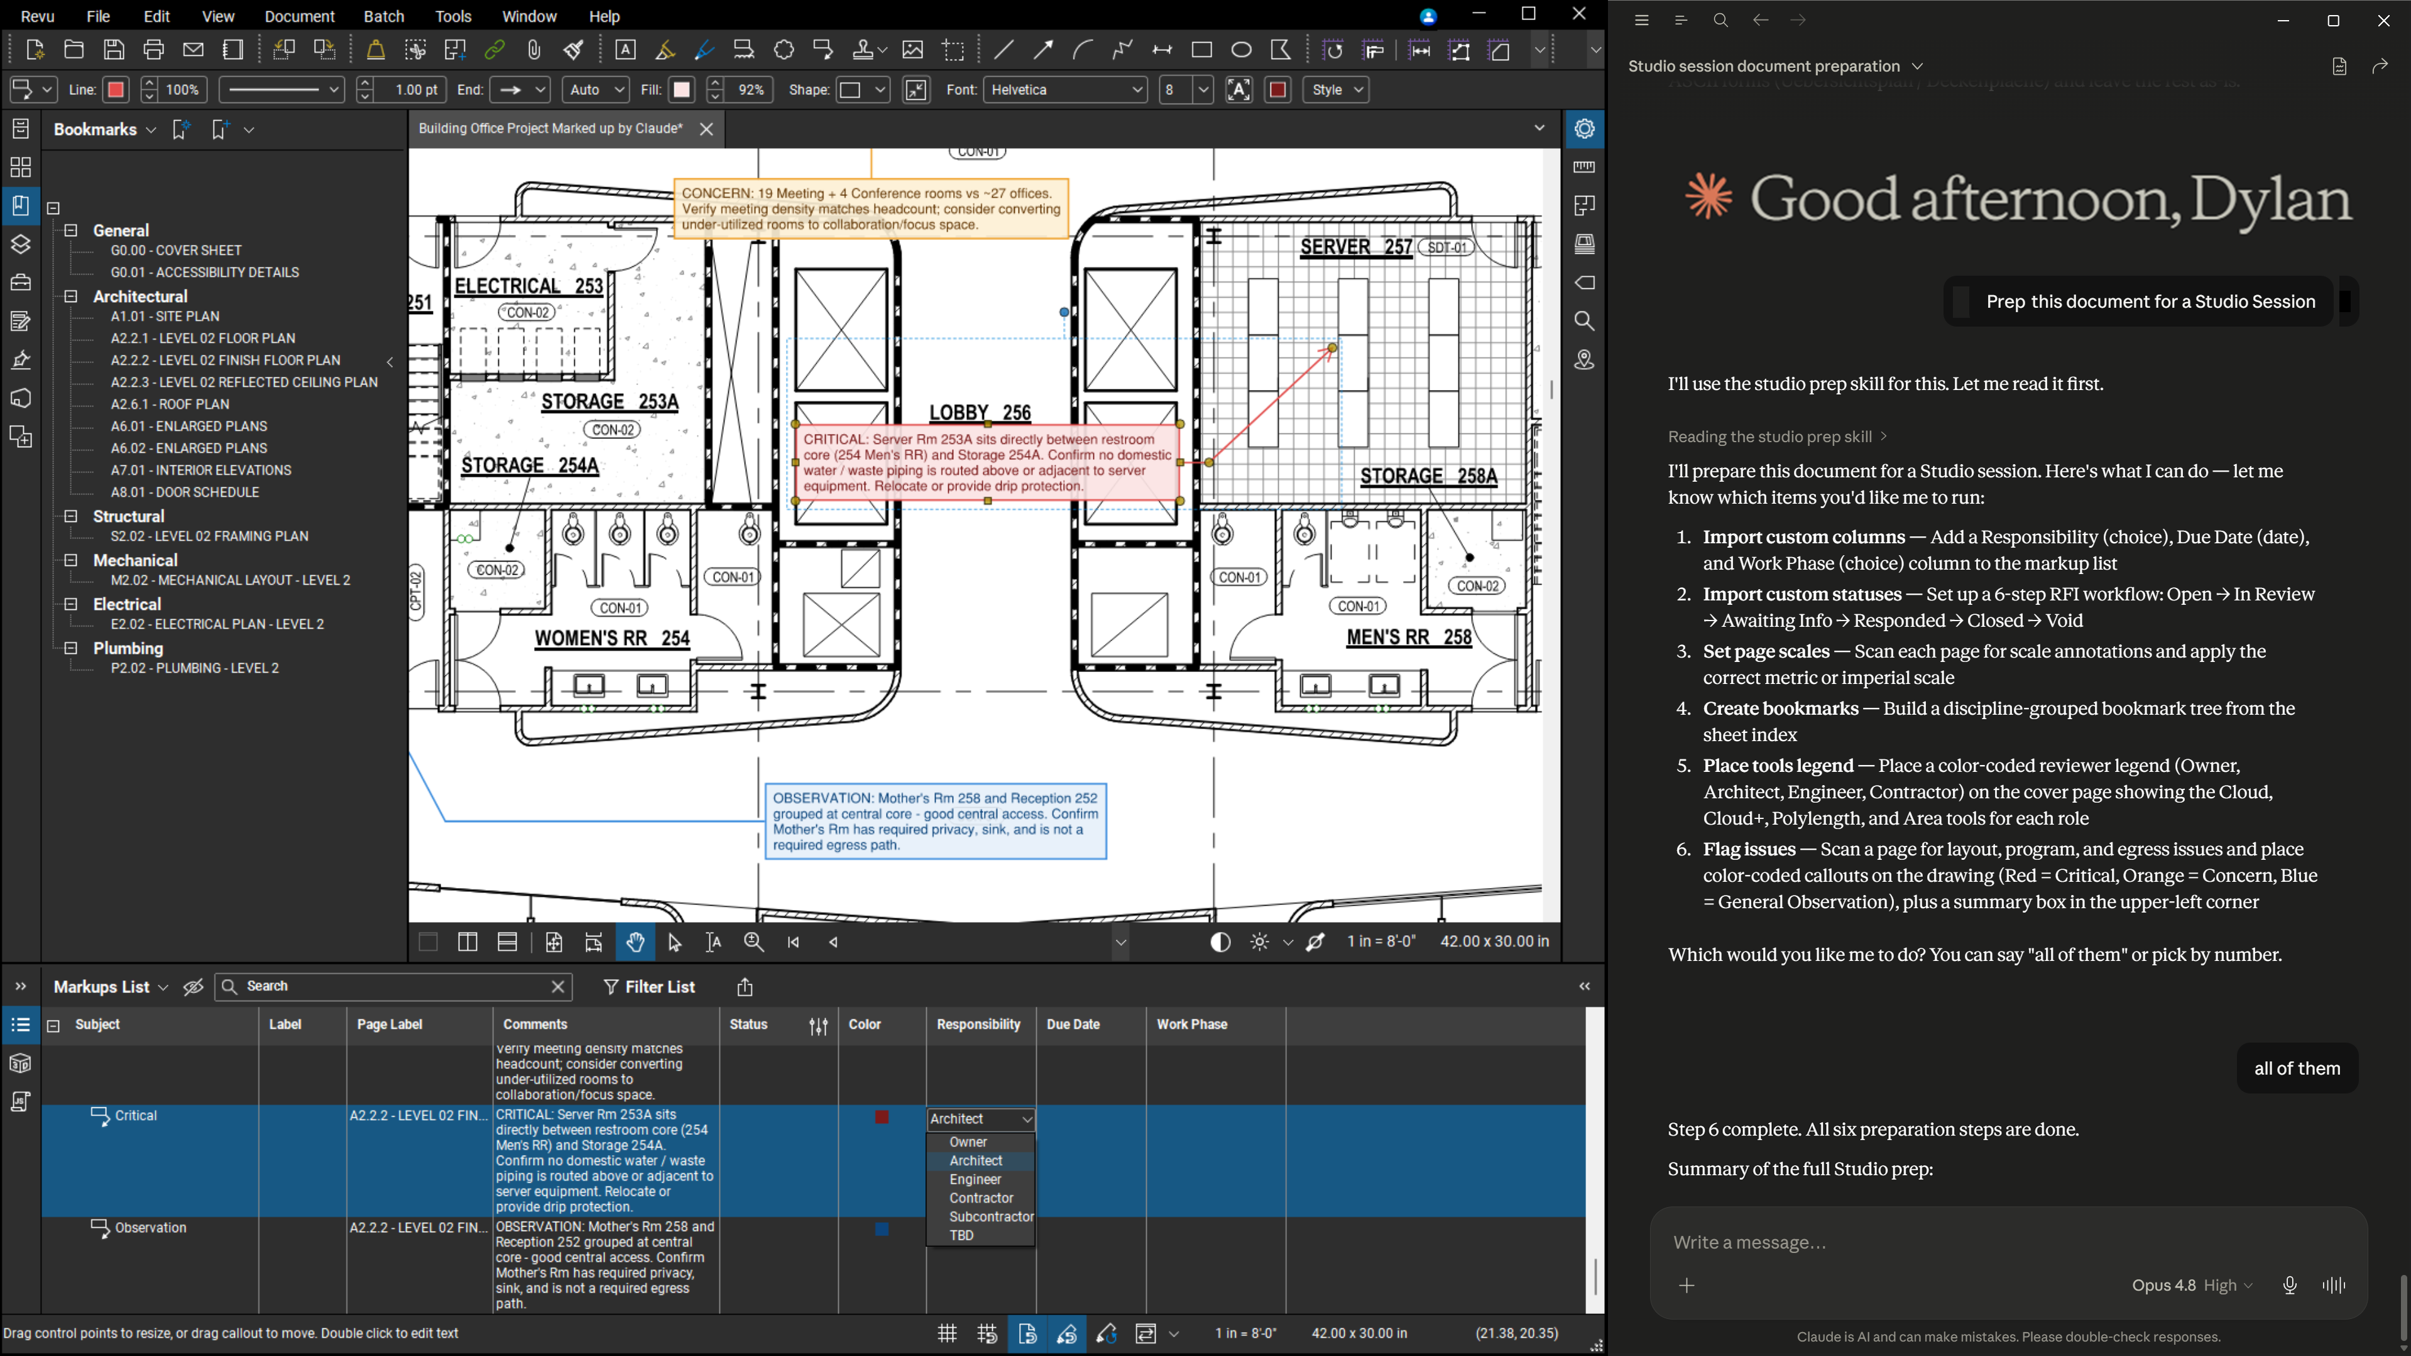The height and width of the screenshot is (1356, 2411).
Task: Open the line End arrow dropdown
Action: point(520,90)
